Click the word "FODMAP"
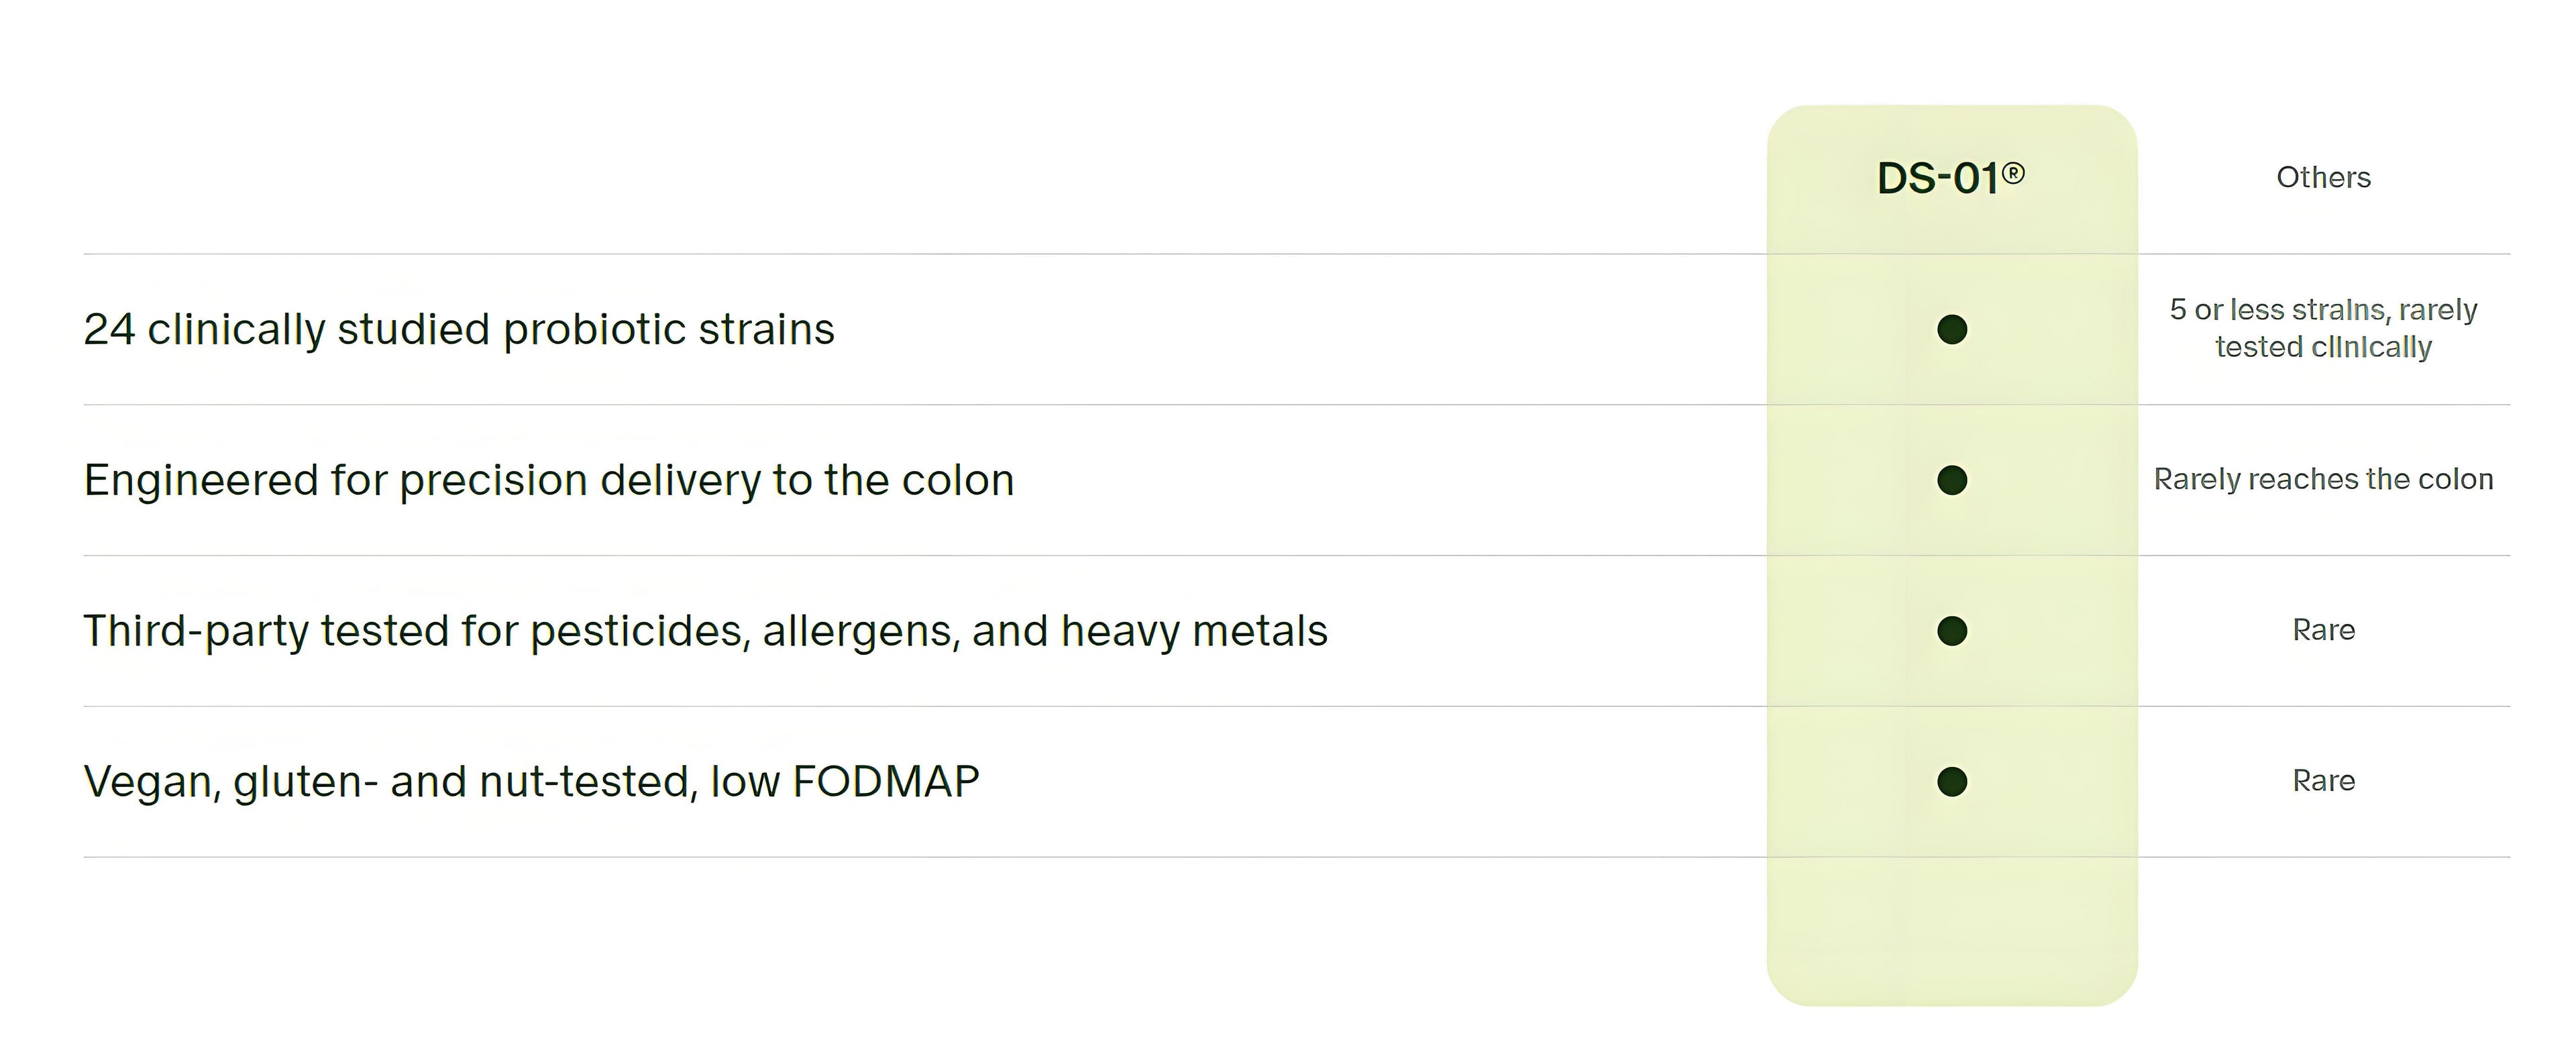2576x1048 pixels. [x=885, y=781]
